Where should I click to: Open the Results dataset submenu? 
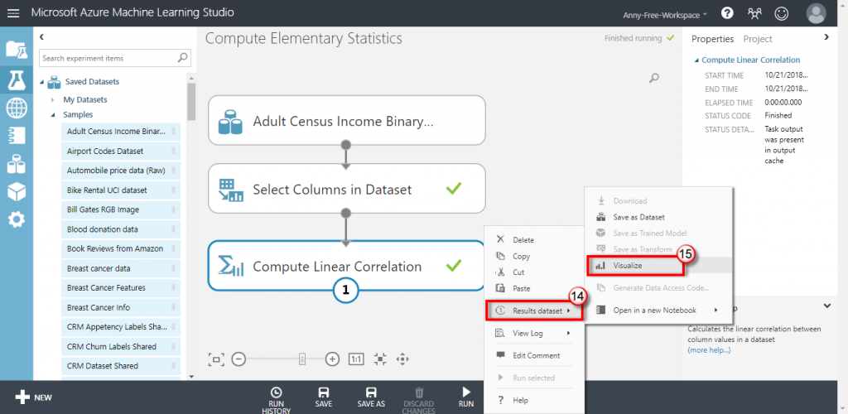pos(533,310)
